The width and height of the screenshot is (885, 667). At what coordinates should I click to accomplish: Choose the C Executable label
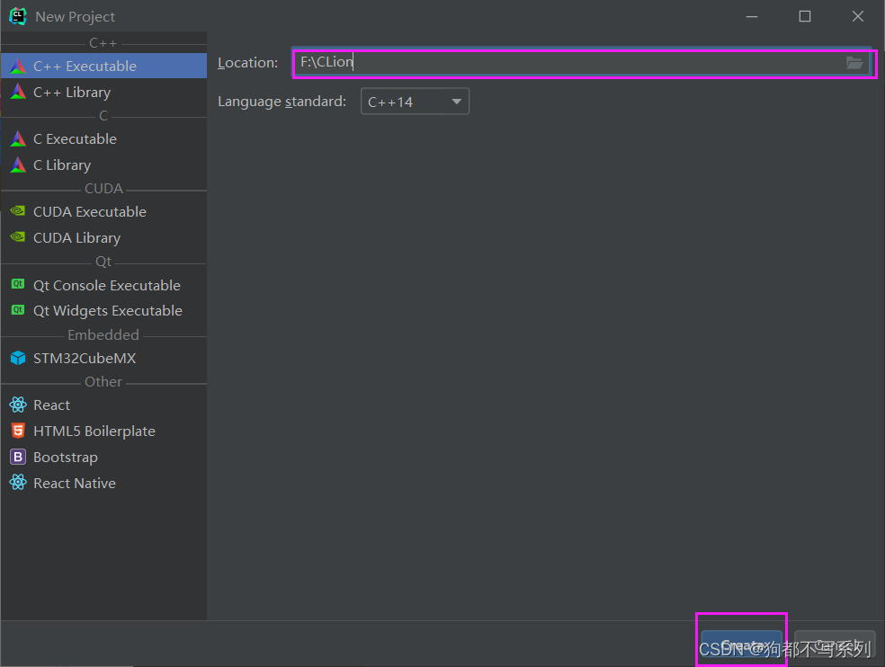(75, 138)
